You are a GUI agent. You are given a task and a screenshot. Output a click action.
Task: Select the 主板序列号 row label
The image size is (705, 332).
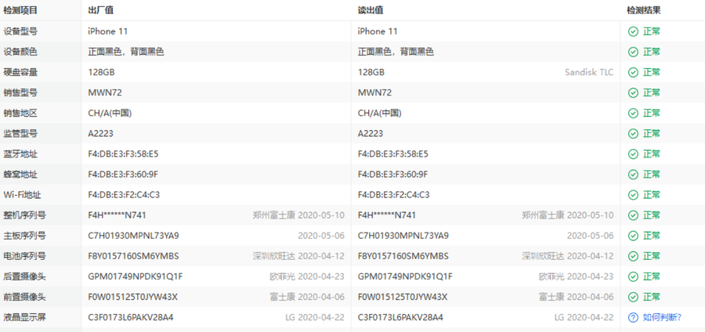25,236
